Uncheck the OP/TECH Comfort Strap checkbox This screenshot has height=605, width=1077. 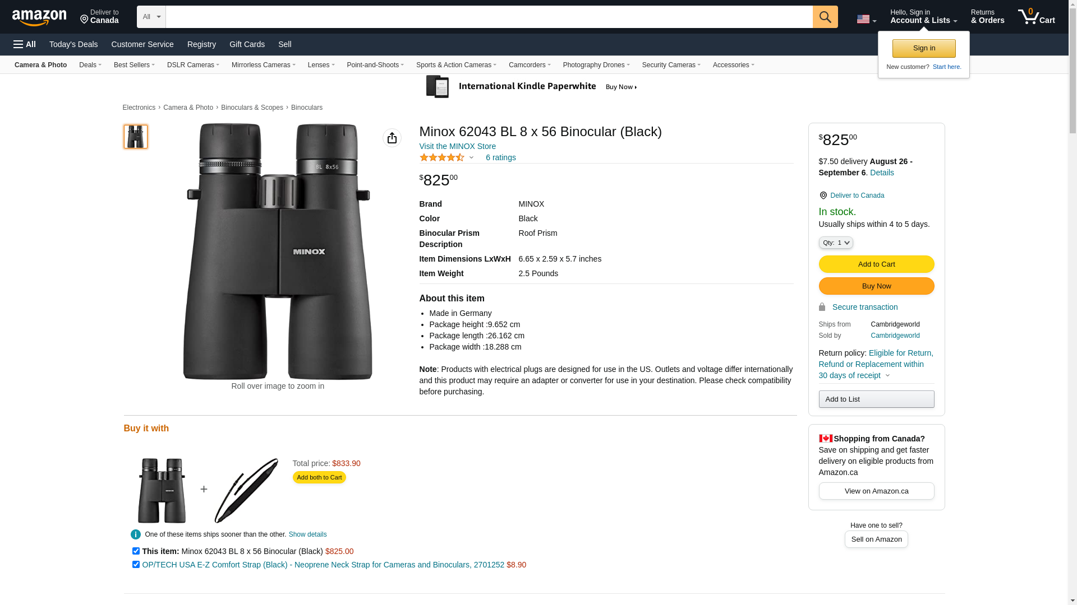point(136,565)
